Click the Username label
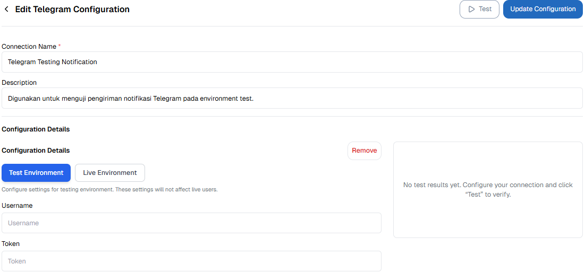Screen dimensions: 585x273 coord(17,206)
